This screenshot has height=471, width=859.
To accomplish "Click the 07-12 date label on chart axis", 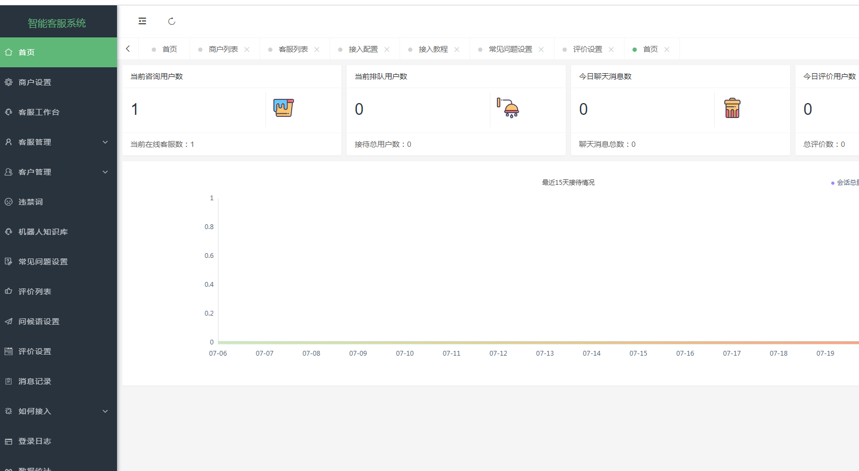I will point(498,354).
